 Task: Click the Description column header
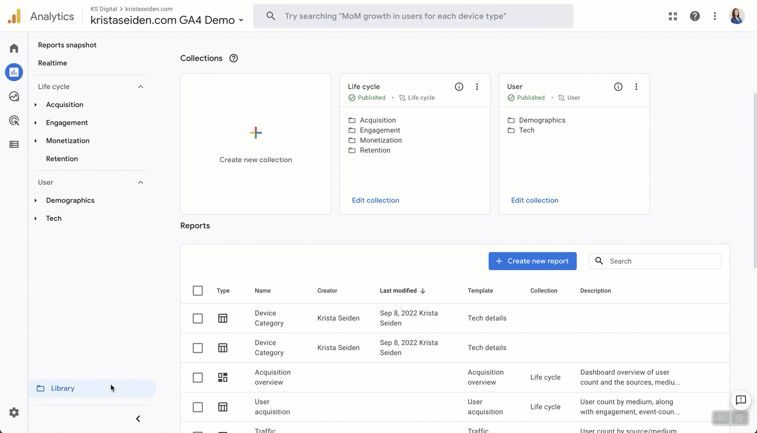tap(596, 291)
